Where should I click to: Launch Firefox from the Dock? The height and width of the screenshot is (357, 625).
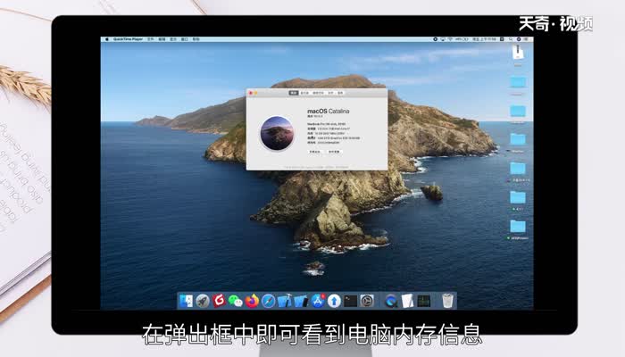(252, 301)
